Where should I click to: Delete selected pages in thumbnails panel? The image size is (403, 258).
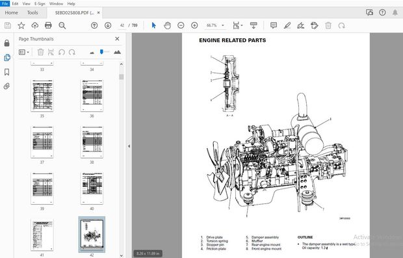40,52
